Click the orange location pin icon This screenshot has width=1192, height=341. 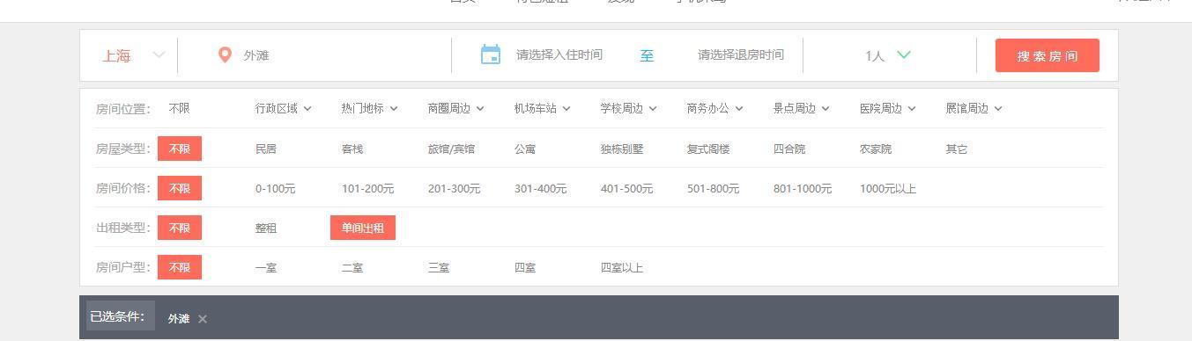point(225,54)
